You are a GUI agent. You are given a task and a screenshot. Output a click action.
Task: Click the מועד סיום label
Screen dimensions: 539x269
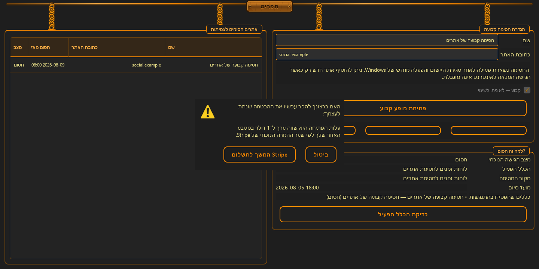pyautogui.click(x=519, y=188)
